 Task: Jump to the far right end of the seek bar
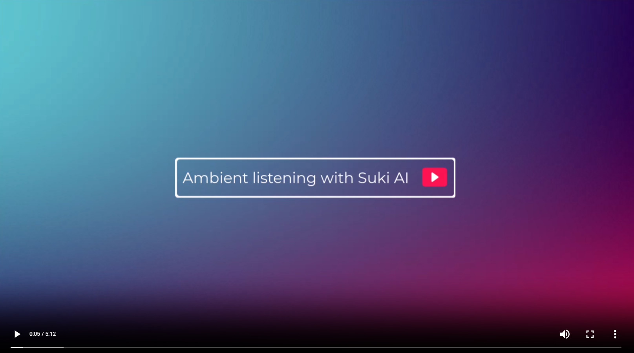(x=621, y=348)
